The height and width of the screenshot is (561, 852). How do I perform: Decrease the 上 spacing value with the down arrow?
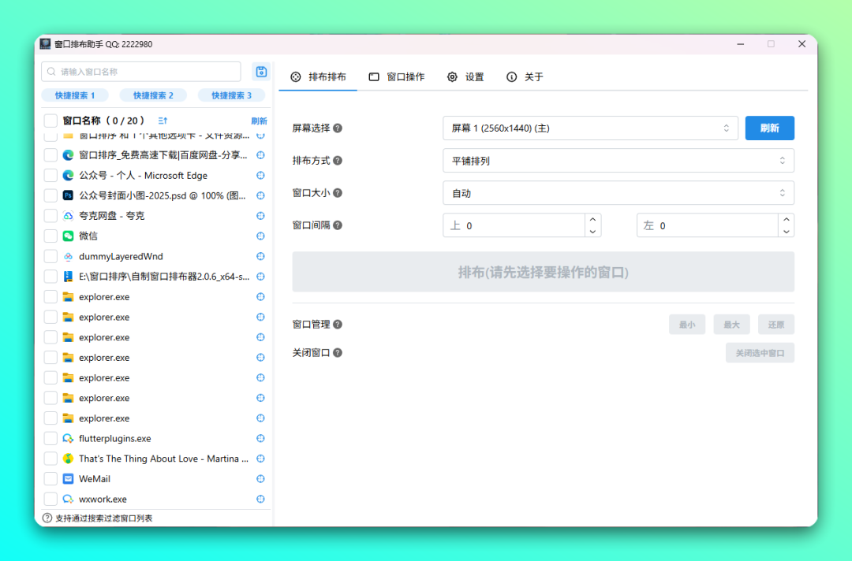click(592, 232)
